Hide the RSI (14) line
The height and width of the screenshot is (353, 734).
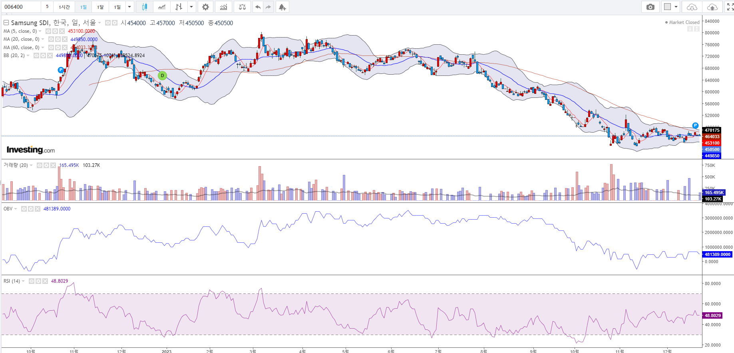32,281
